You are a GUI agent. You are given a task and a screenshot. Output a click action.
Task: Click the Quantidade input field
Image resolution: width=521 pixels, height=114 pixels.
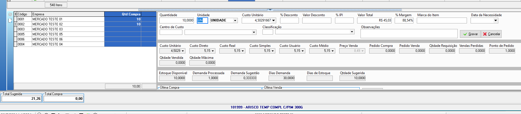(176, 20)
